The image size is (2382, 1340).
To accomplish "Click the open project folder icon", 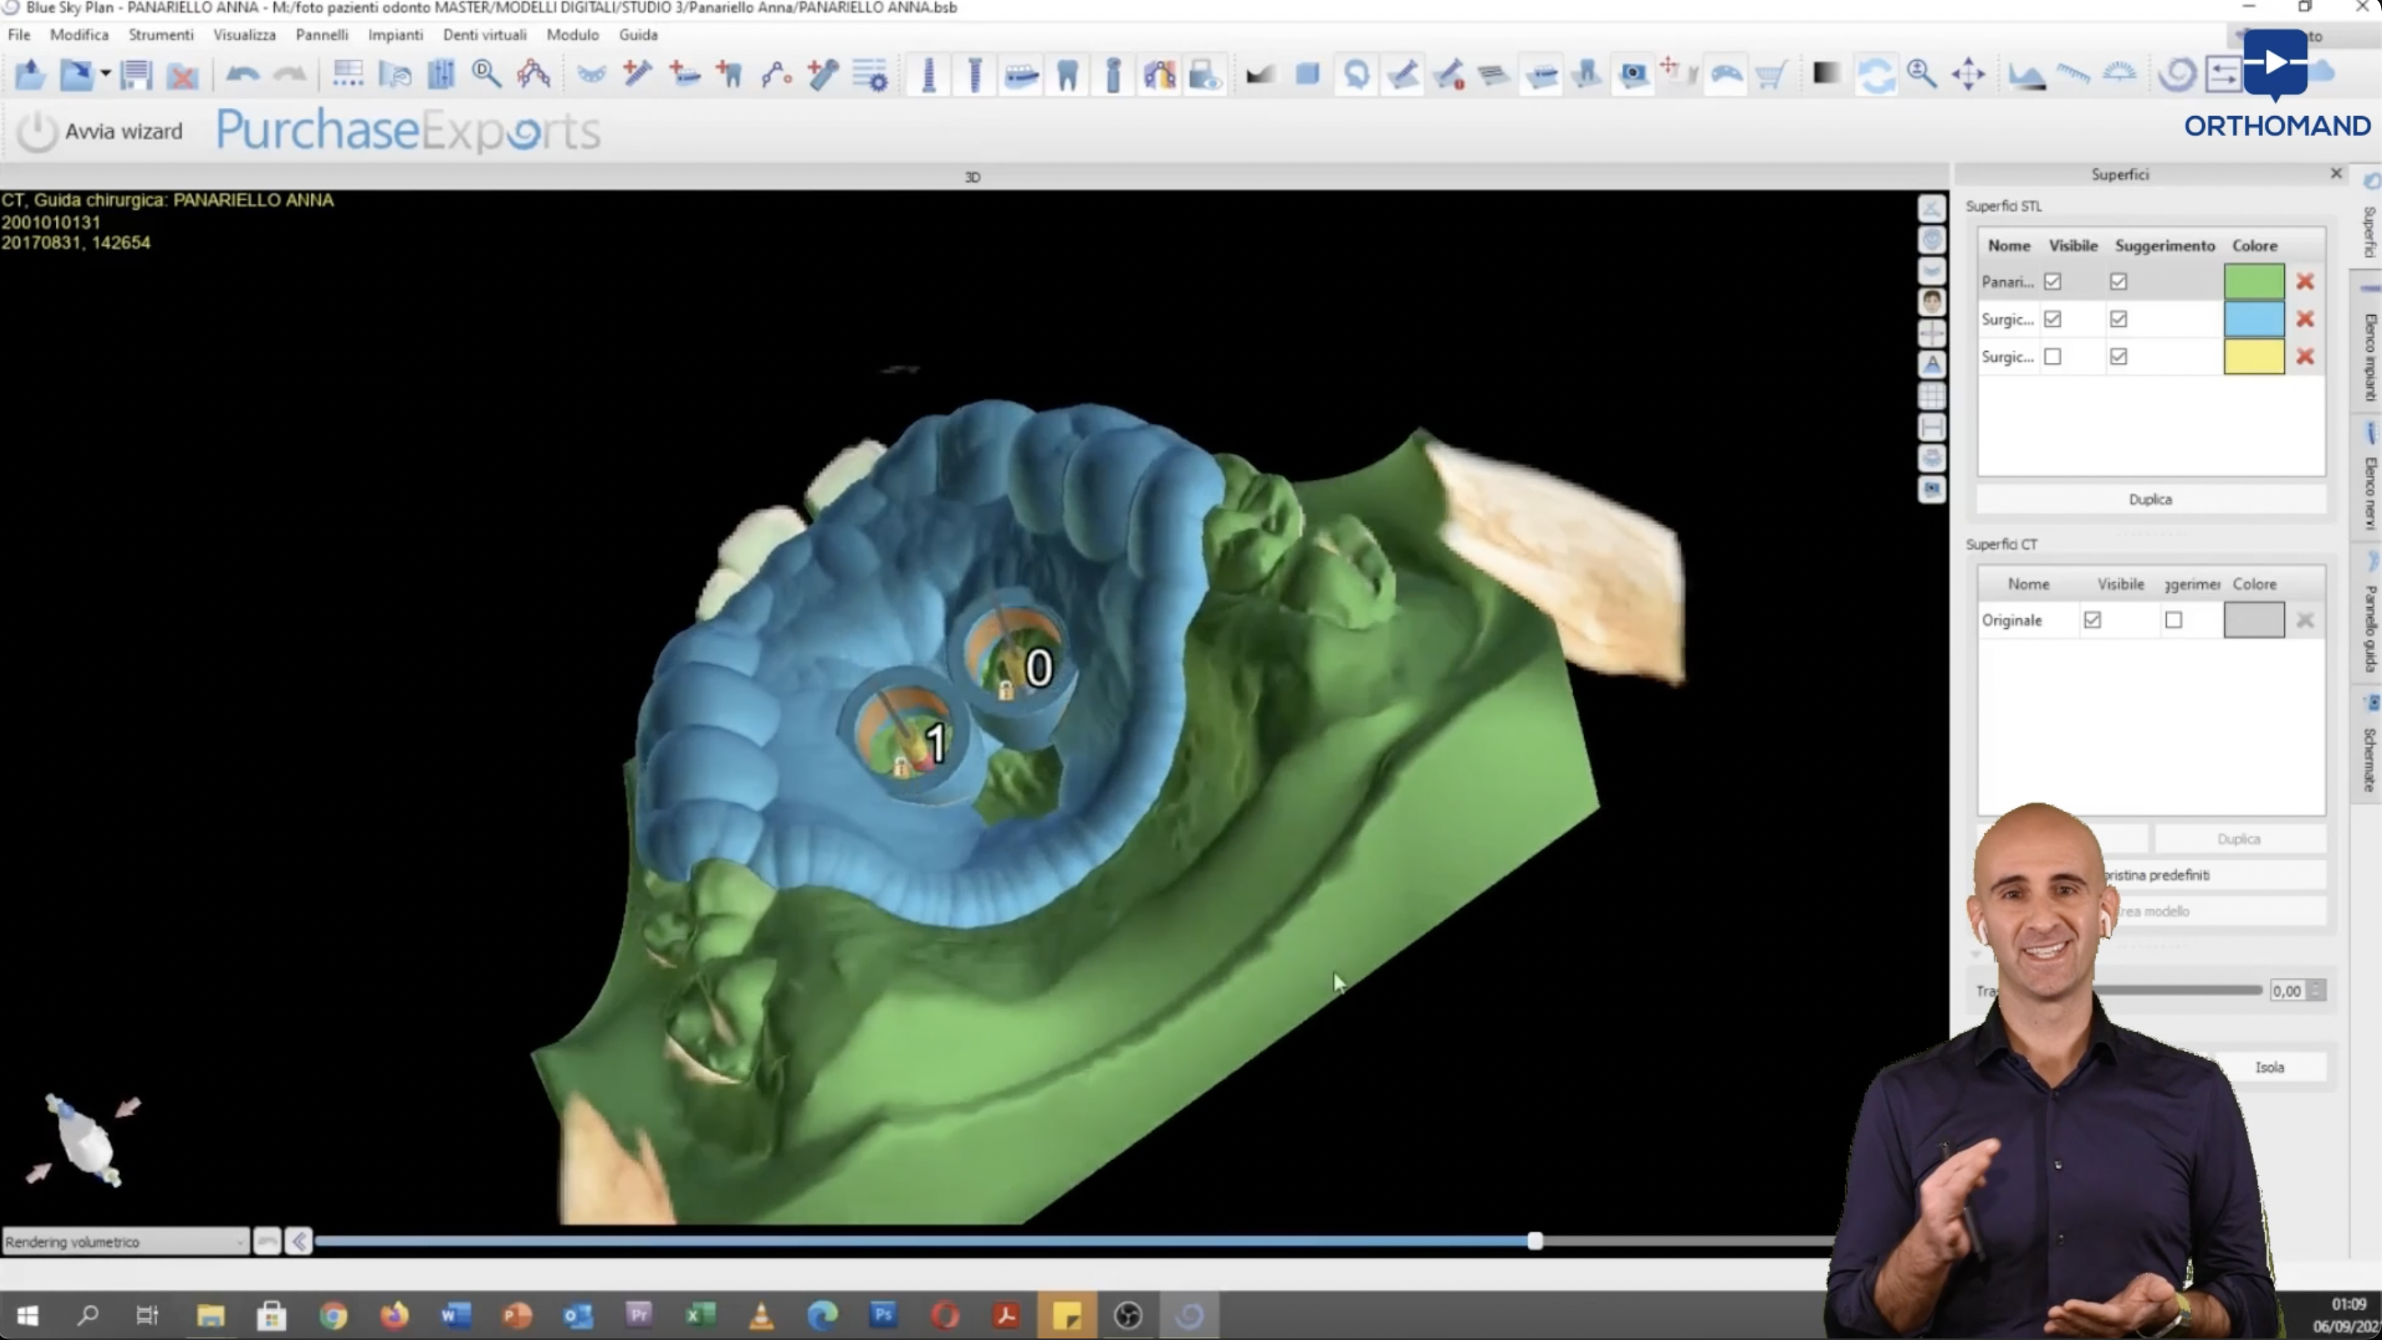I will coord(29,74).
